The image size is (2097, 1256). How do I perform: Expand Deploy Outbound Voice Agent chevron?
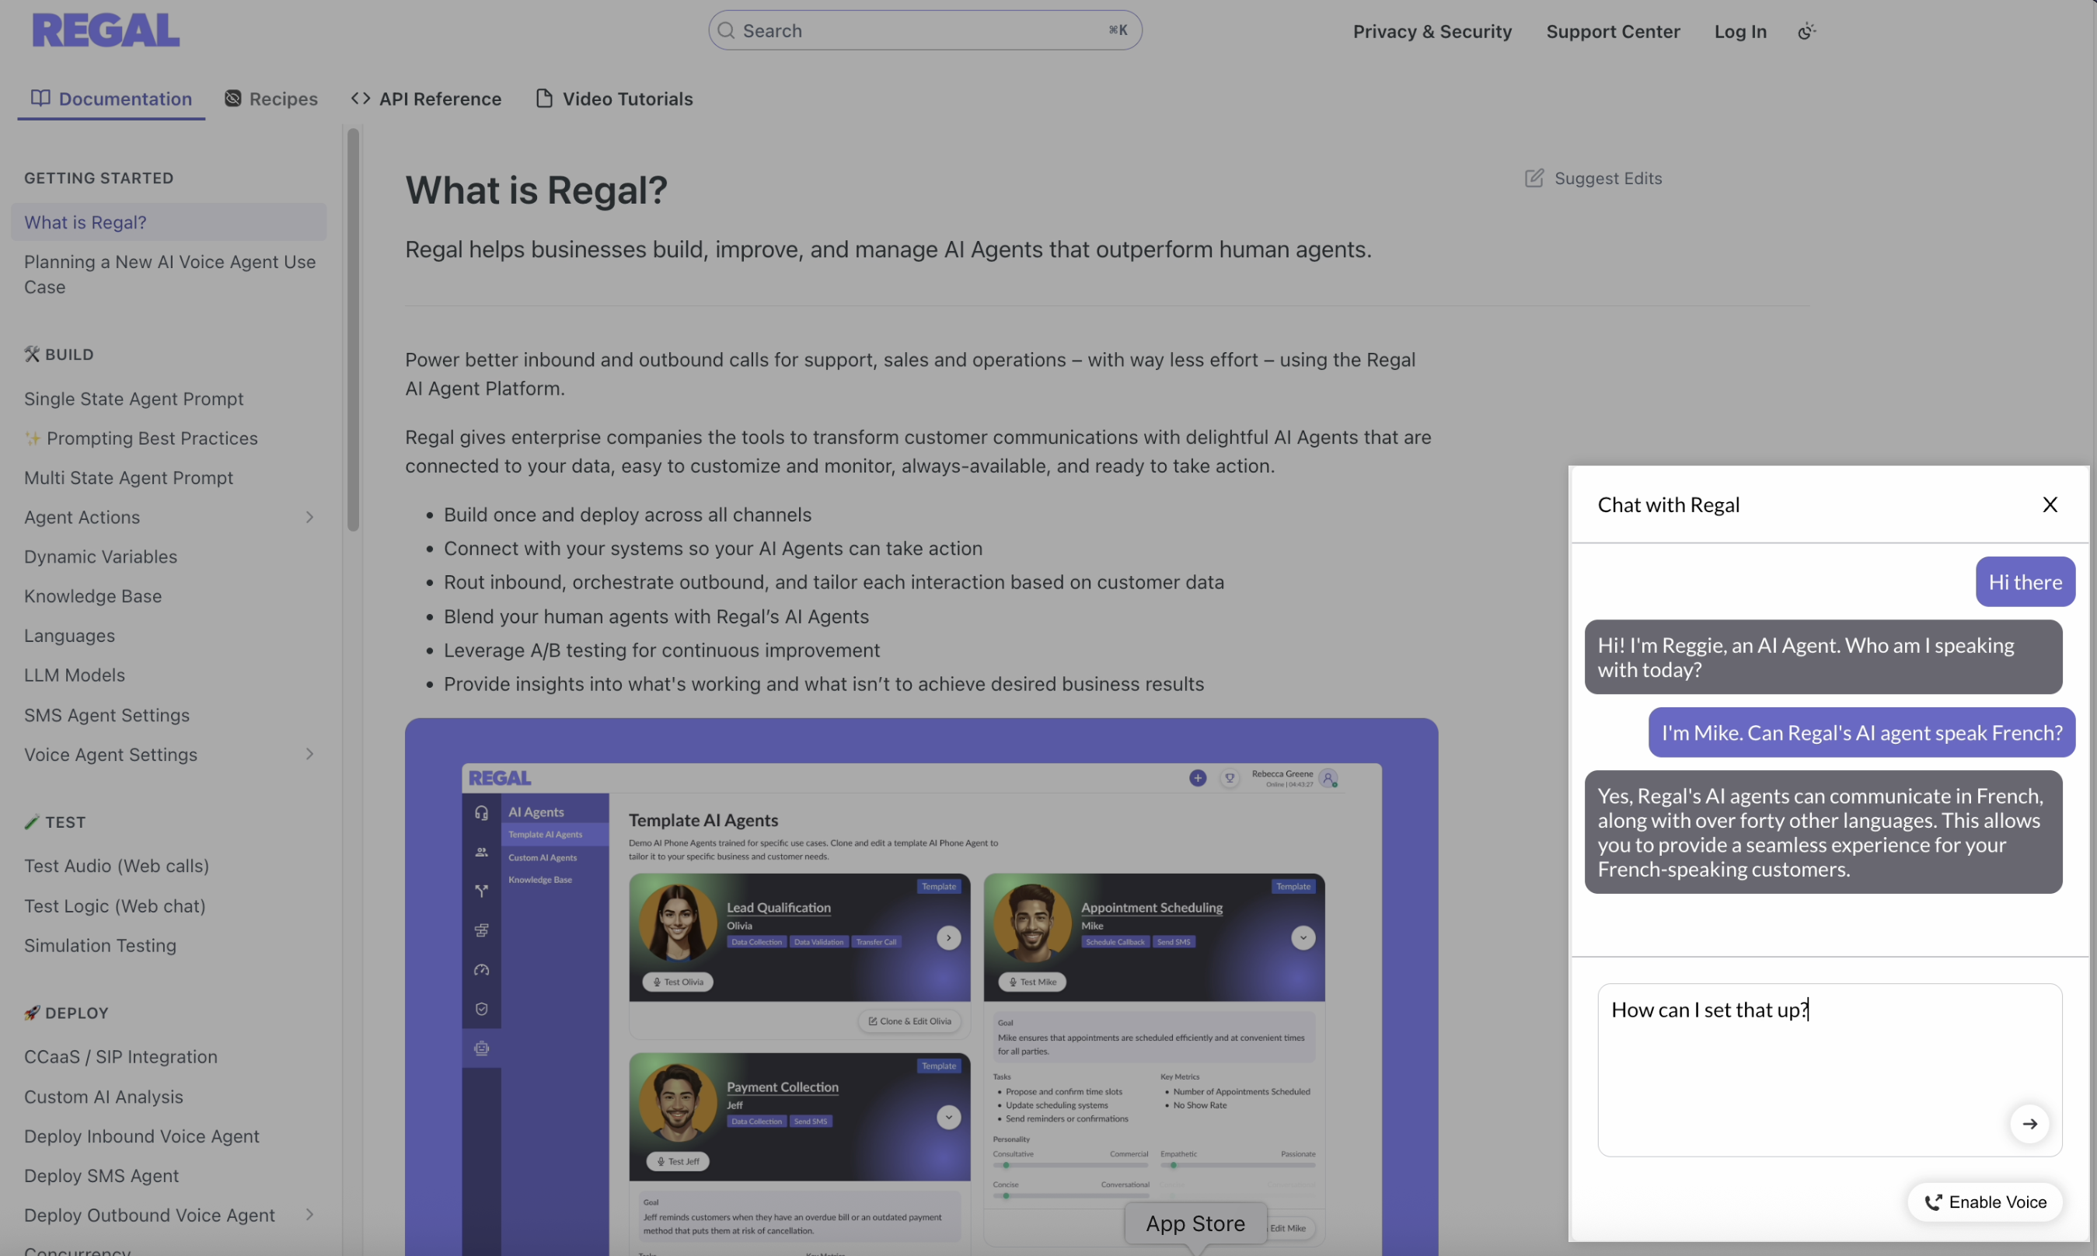pyautogui.click(x=309, y=1215)
